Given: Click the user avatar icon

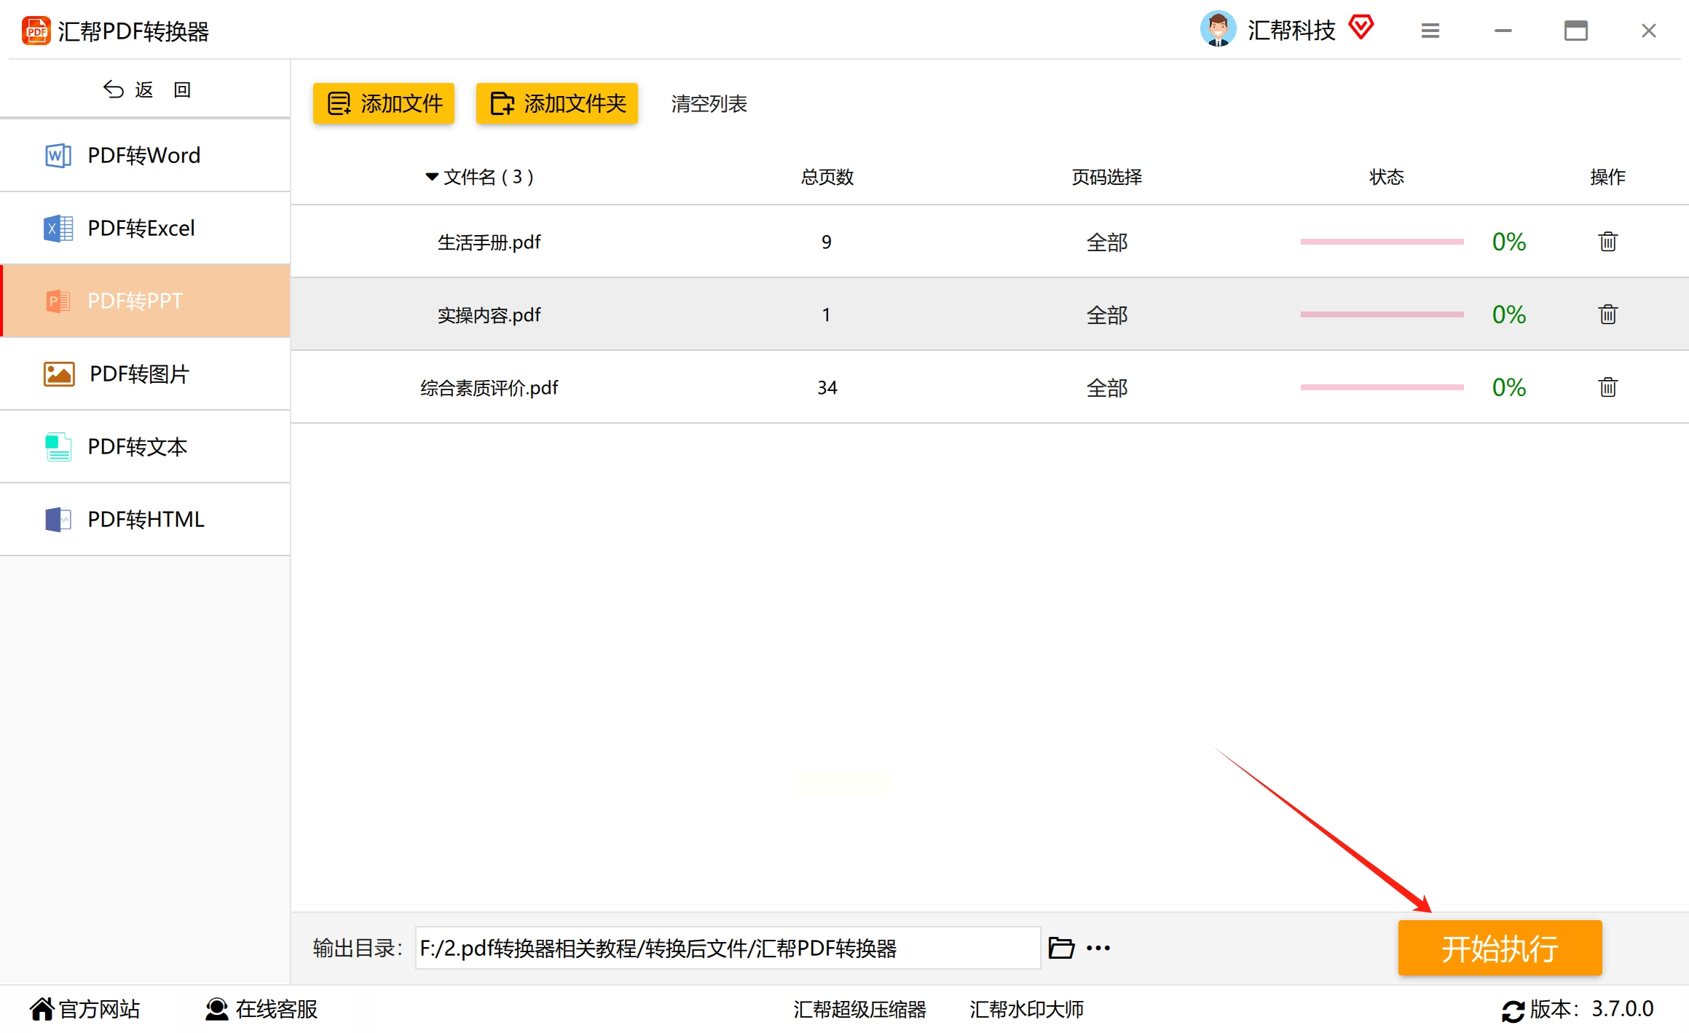Looking at the screenshot, I should pyautogui.click(x=1218, y=29).
